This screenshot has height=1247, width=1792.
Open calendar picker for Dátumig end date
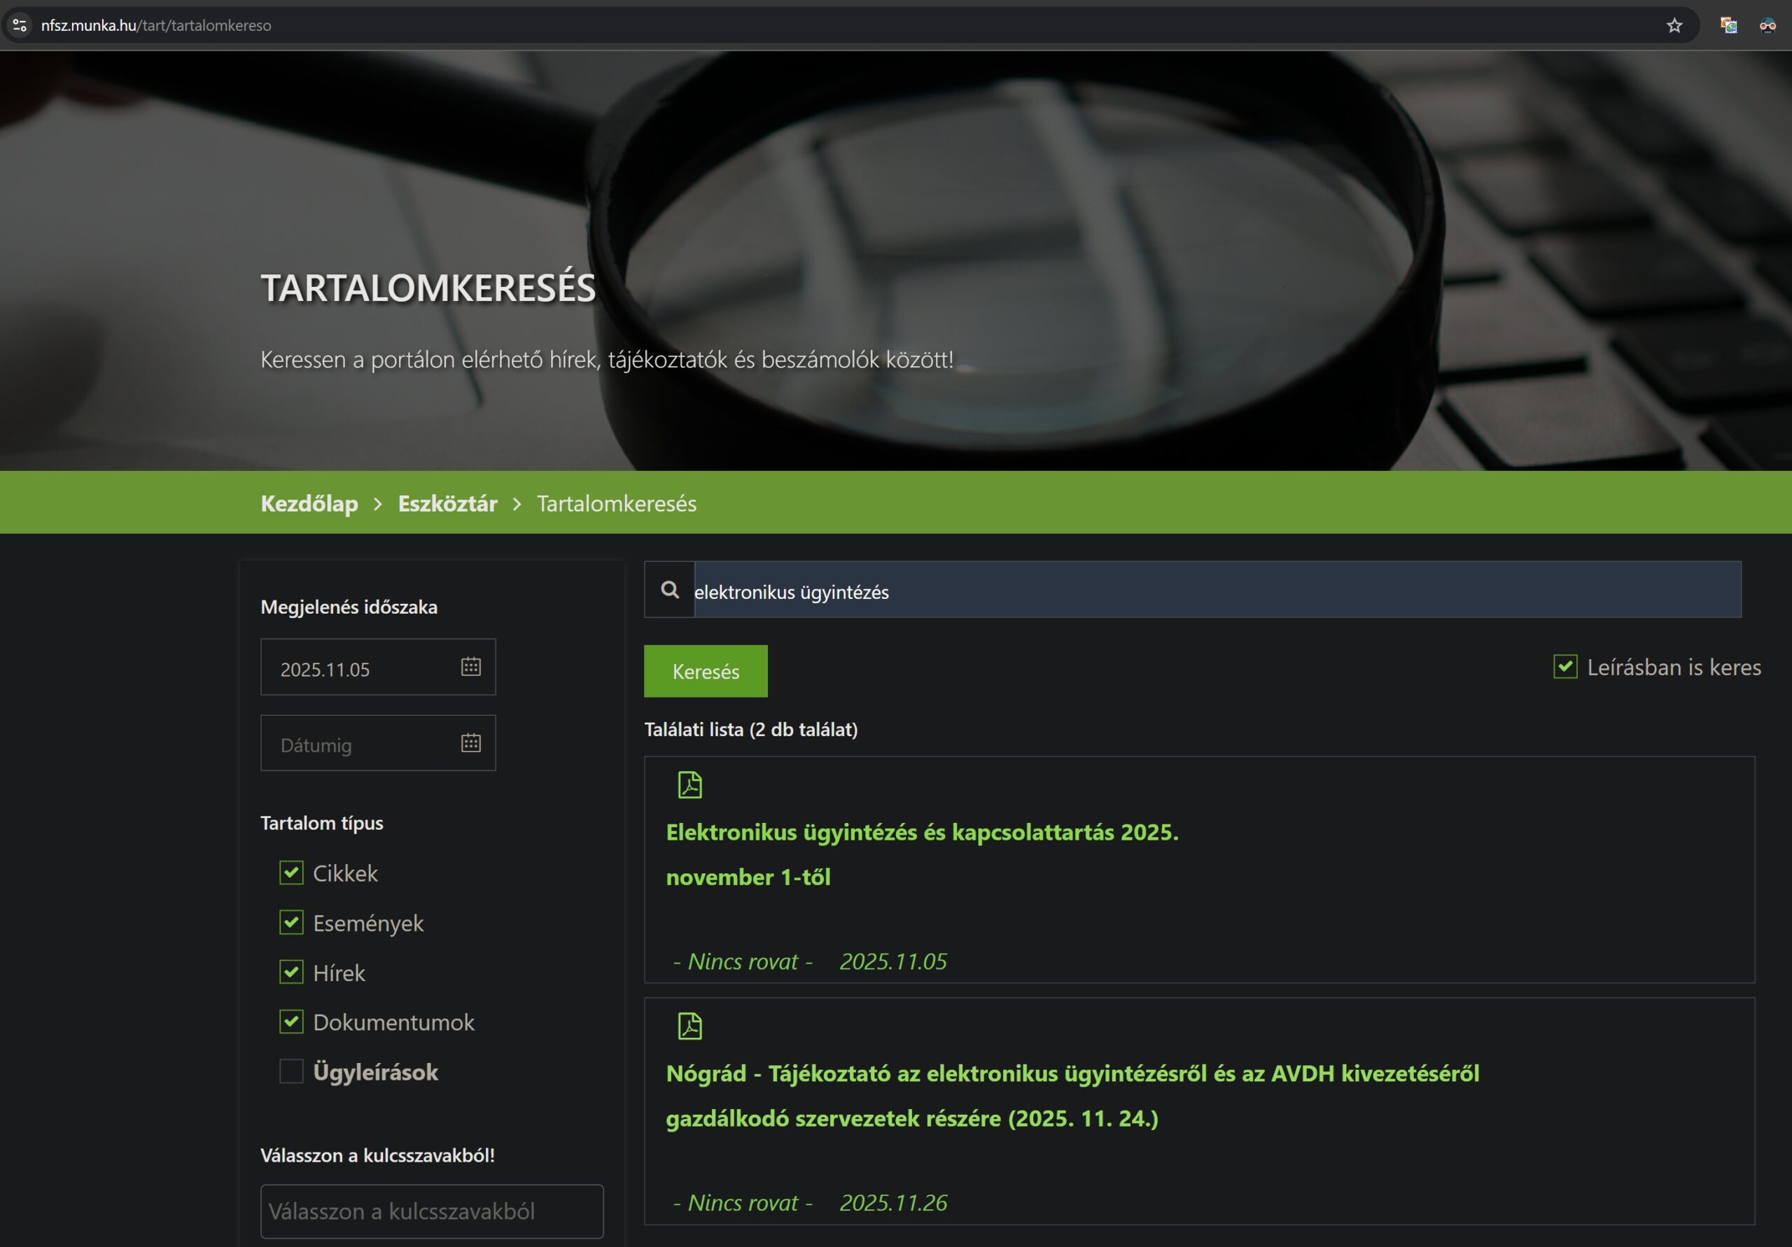[x=470, y=743]
